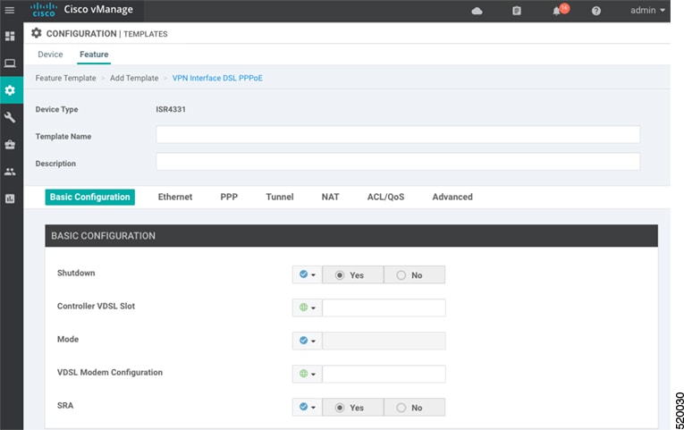Click the Shutdown field label

[76, 273]
